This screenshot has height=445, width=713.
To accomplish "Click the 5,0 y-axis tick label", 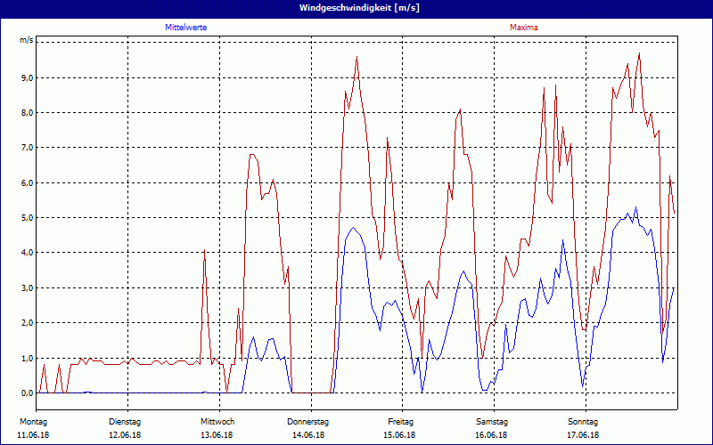I will click(27, 218).
